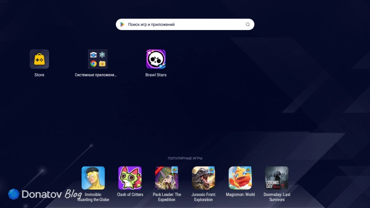Click file manager icon in system folder
Viewport: 370px width, 208px height.
coord(102,63)
